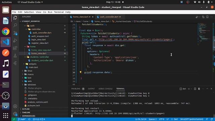The image size is (215, 121).
Task: Click Spaces: 2 indentation in status bar
Action: [x=153, y=119]
